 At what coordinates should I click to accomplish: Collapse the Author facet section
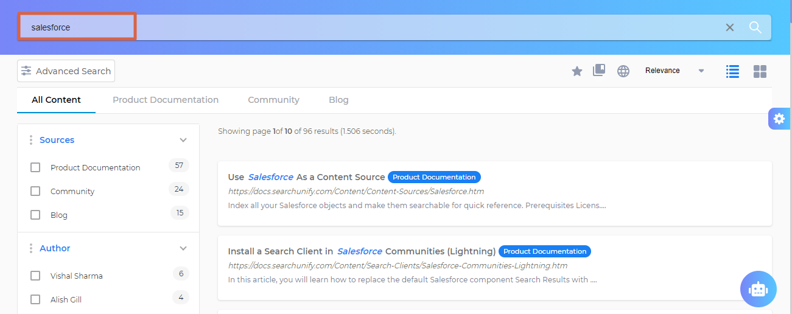coord(183,248)
